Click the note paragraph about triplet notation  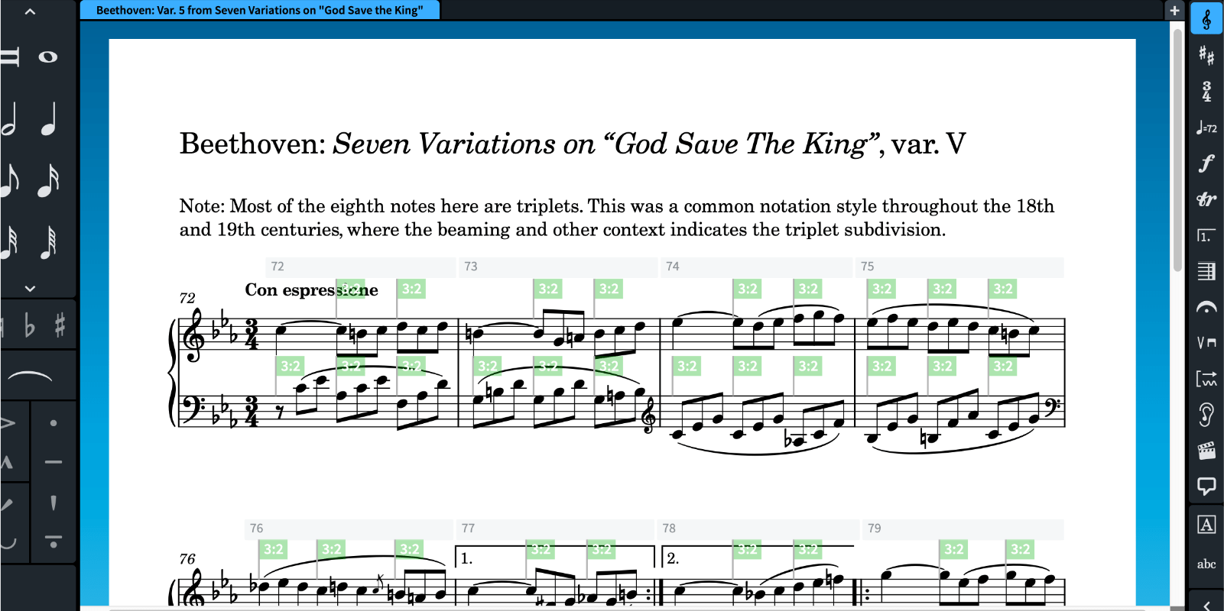(616, 218)
